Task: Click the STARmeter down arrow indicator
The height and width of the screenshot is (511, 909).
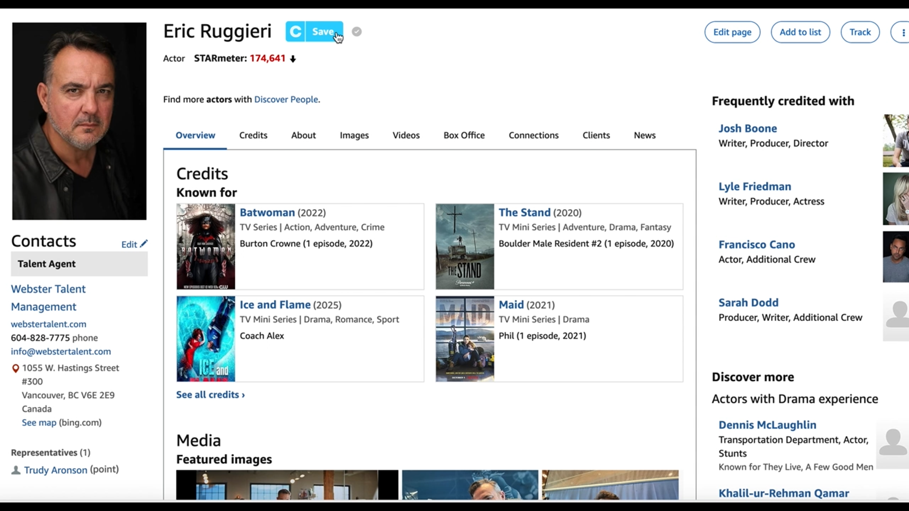Action: (x=293, y=59)
